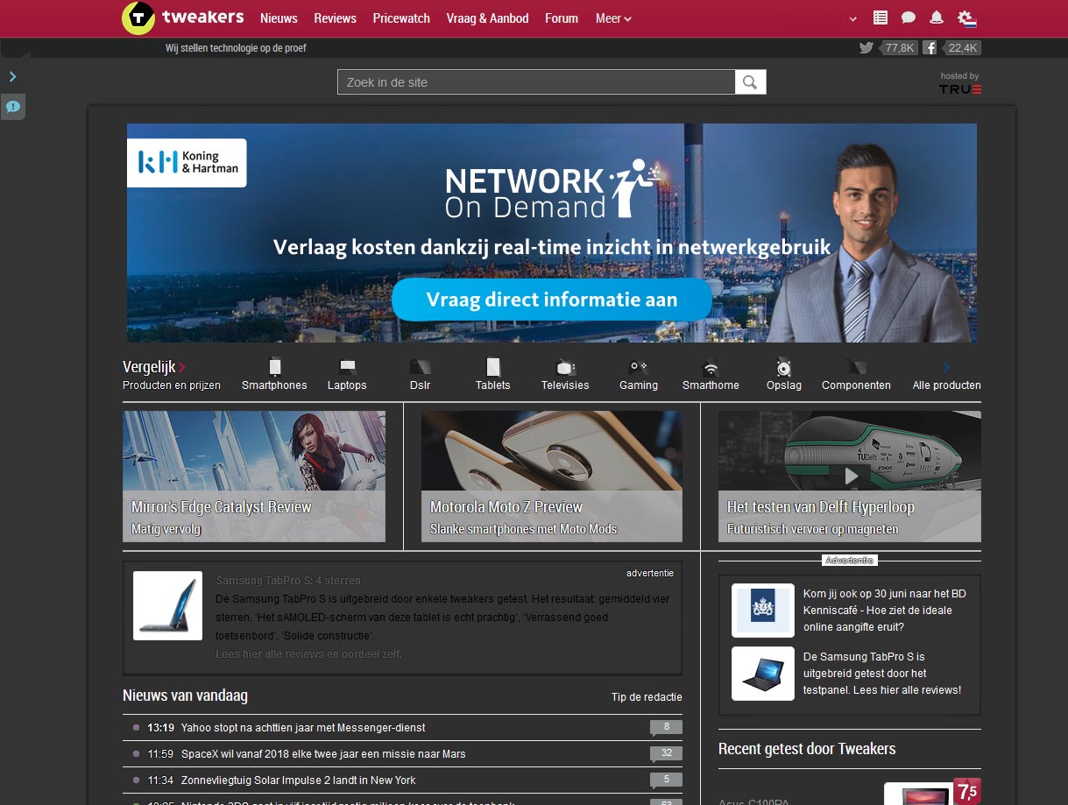Open Solar Impulse 2 New York article
The image size is (1068, 805).
click(x=299, y=780)
